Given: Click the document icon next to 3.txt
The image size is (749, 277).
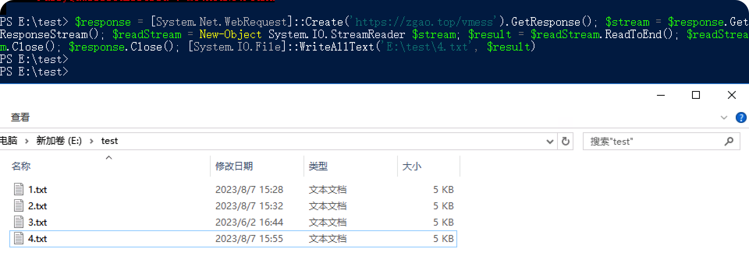Looking at the screenshot, I should coord(18,222).
